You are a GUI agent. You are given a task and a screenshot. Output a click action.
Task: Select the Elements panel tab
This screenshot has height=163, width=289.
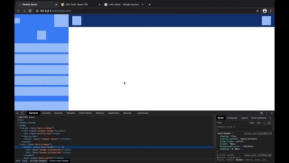click(33, 113)
